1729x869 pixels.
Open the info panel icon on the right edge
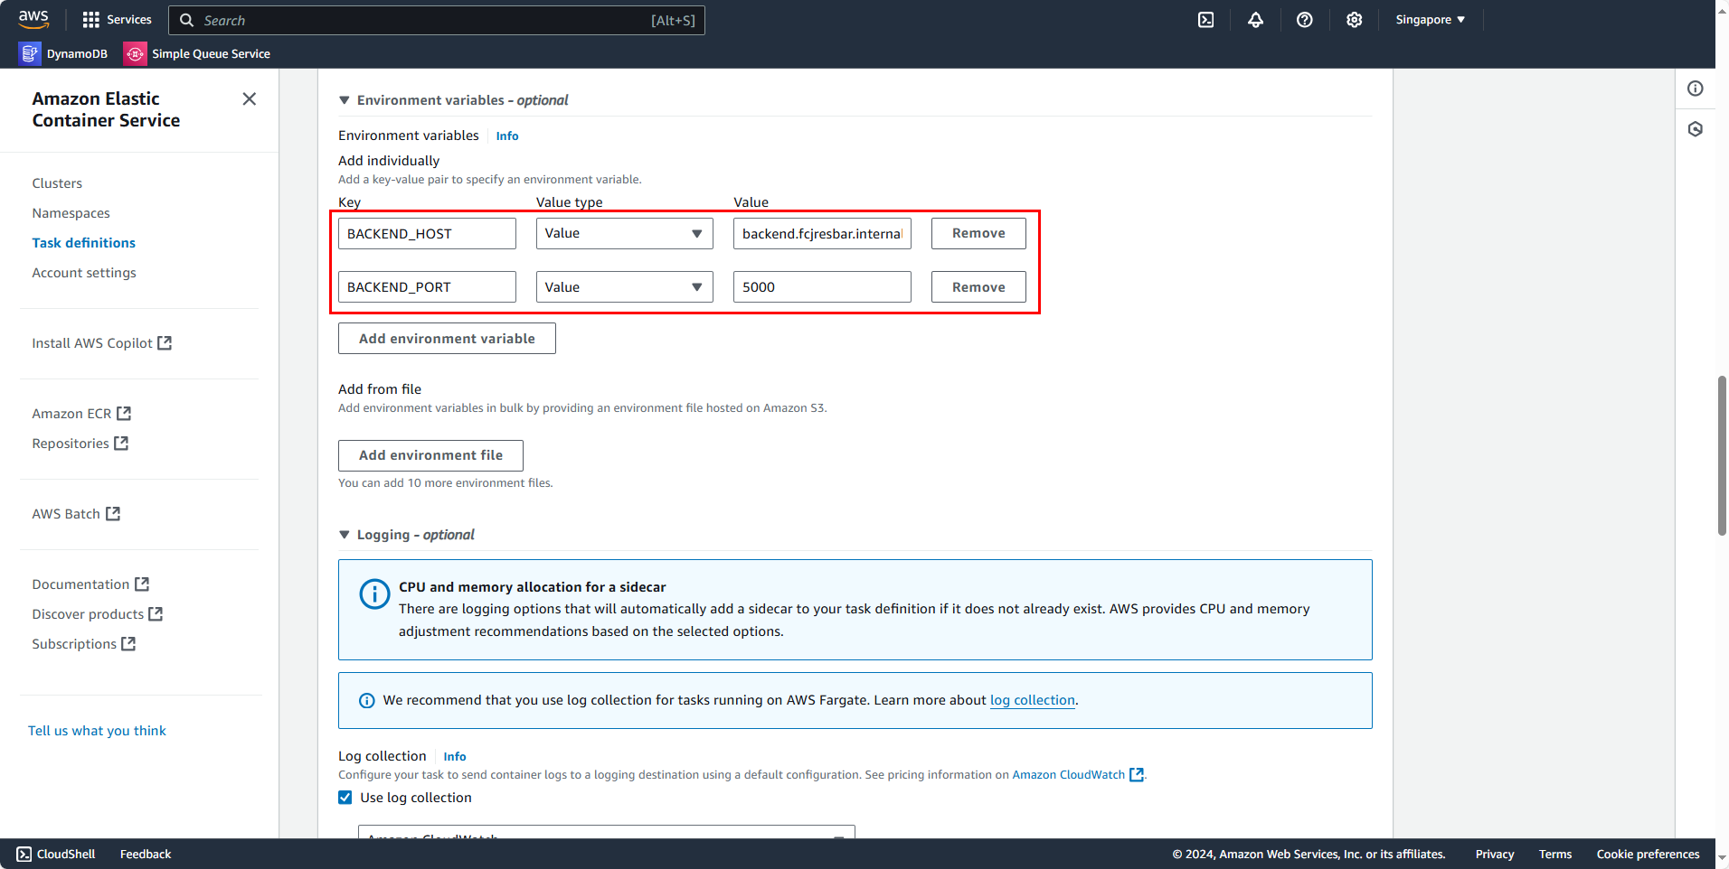click(1696, 89)
